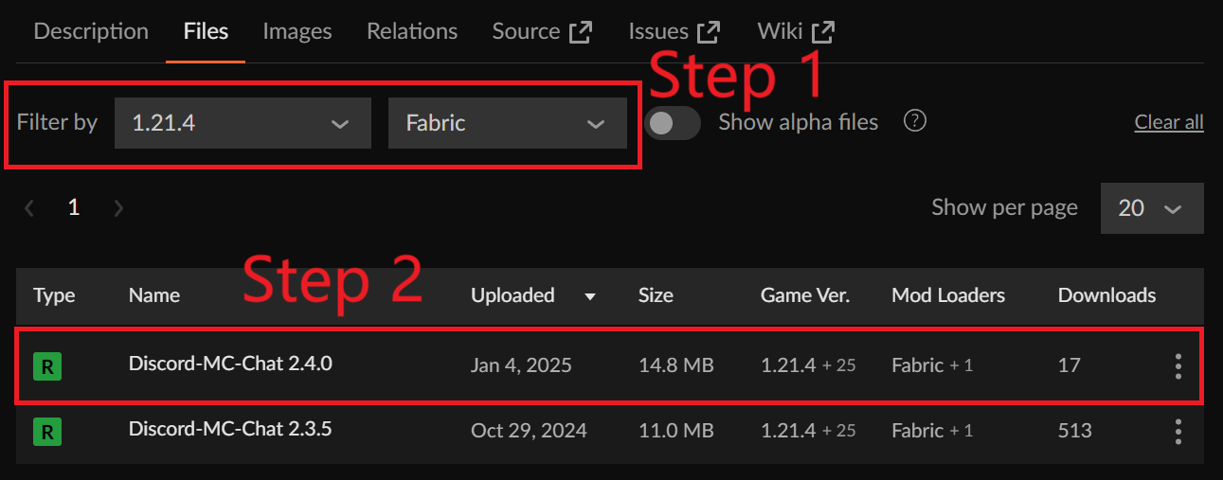Screen dimensions: 1223x480
Task: Open Fabric mod loader dropdown
Action: click(x=507, y=123)
